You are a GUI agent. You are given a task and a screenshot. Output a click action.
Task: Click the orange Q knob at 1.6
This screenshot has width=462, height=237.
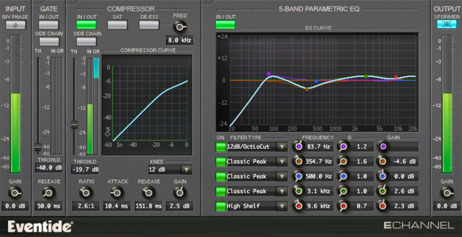point(343,161)
